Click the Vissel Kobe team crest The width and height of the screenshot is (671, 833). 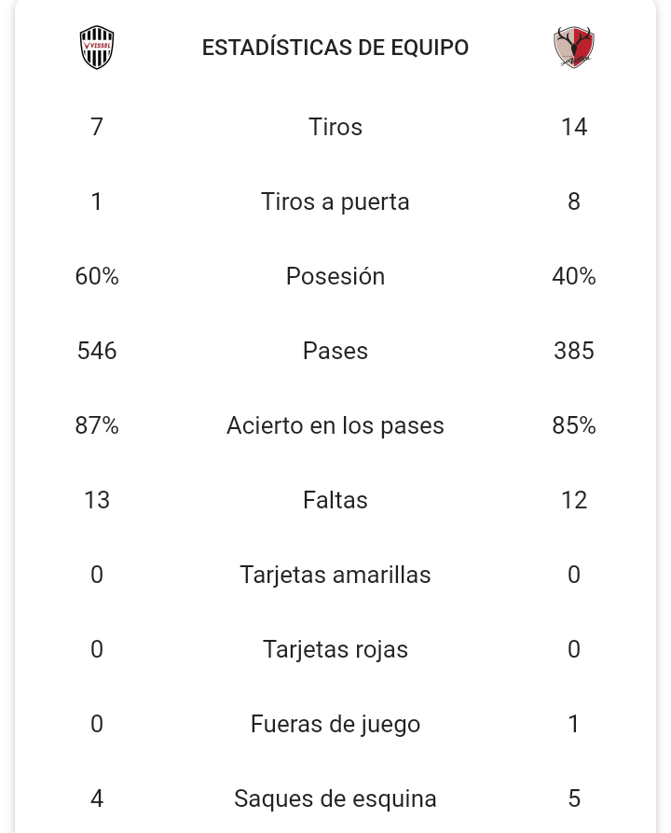[97, 48]
